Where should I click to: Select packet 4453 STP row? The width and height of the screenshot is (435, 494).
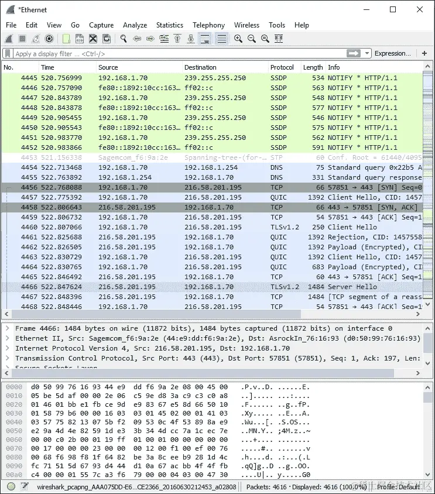click(x=212, y=157)
